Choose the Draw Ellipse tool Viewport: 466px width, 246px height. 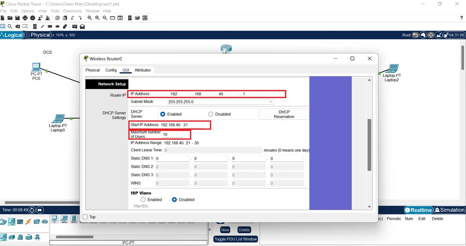[58, 26]
